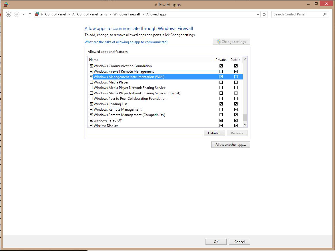The image size is (335, 251).
Task: Enable Windows Peer to Peer Collaboration Foundation
Action: pyautogui.click(x=91, y=98)
